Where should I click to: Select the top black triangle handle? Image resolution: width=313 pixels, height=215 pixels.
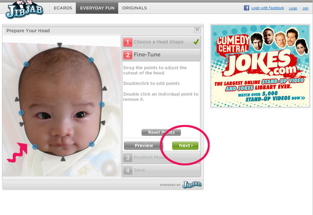(x=59, y=45)
